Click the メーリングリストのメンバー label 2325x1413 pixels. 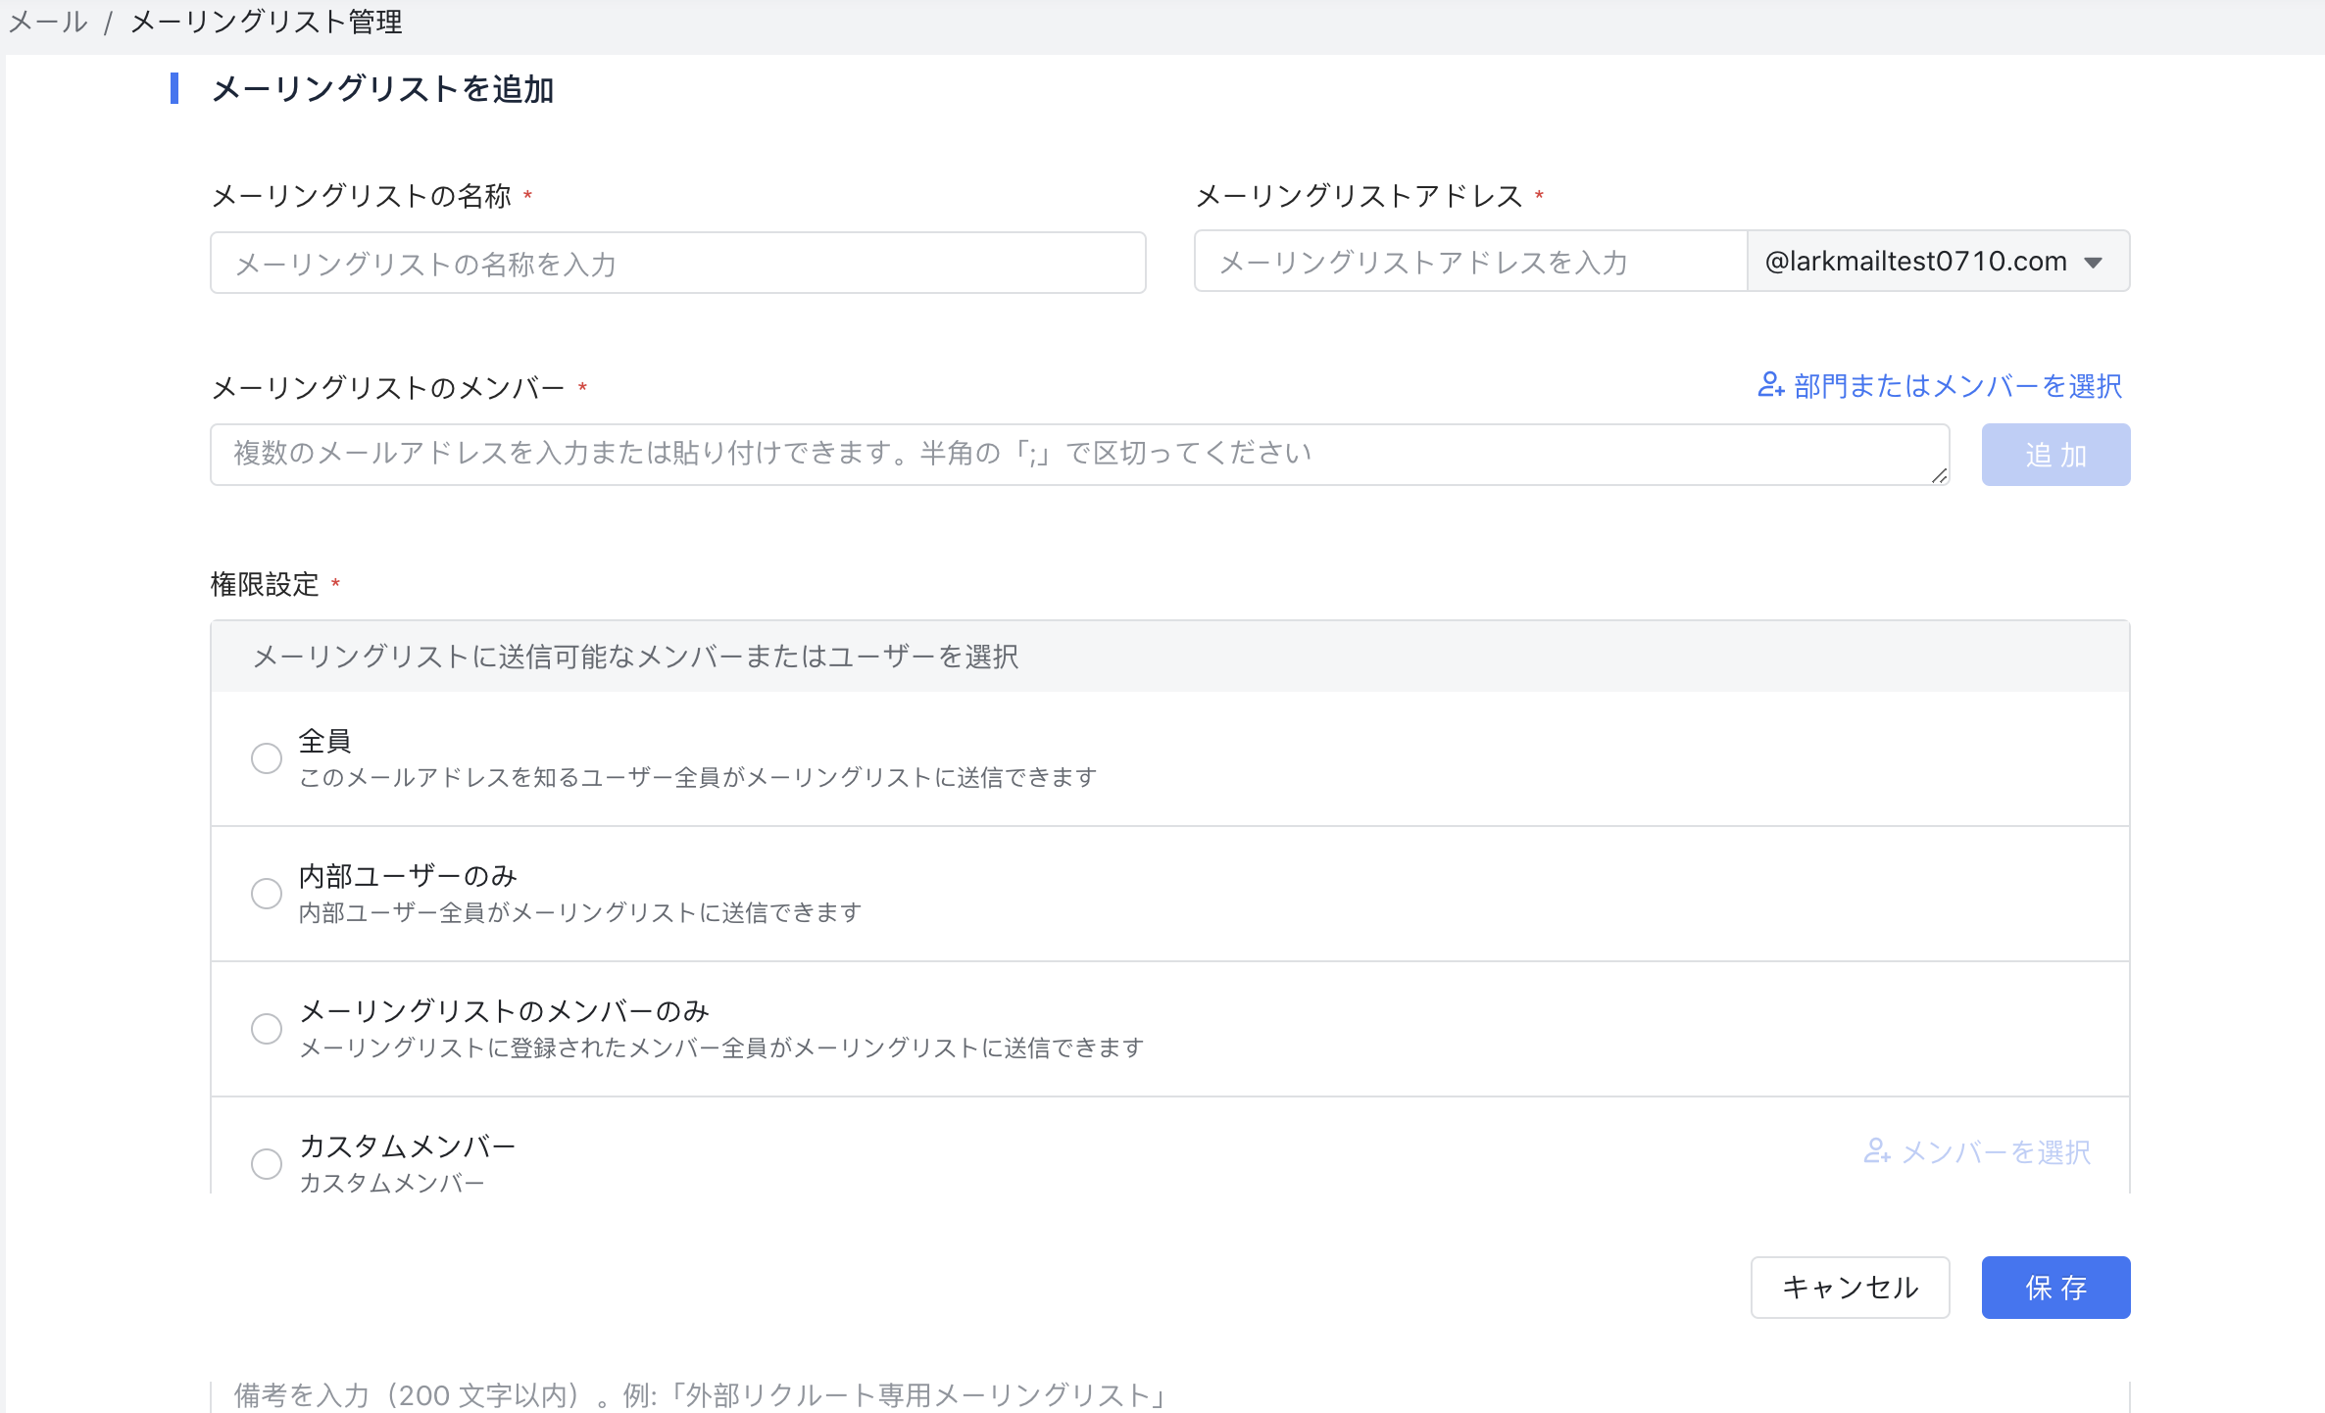pos(388,388)
